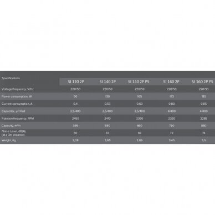The width and height of the screenshot is (215, 215).
Task: Click the Power consumption, W row label
Action: point(17,96)
